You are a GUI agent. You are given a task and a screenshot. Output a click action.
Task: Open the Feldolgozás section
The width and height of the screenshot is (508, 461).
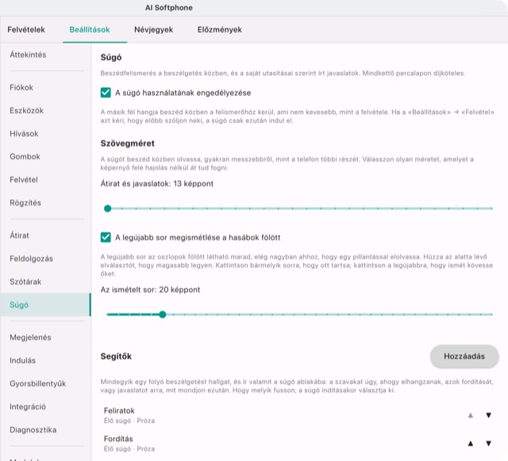tap(45, 259)
